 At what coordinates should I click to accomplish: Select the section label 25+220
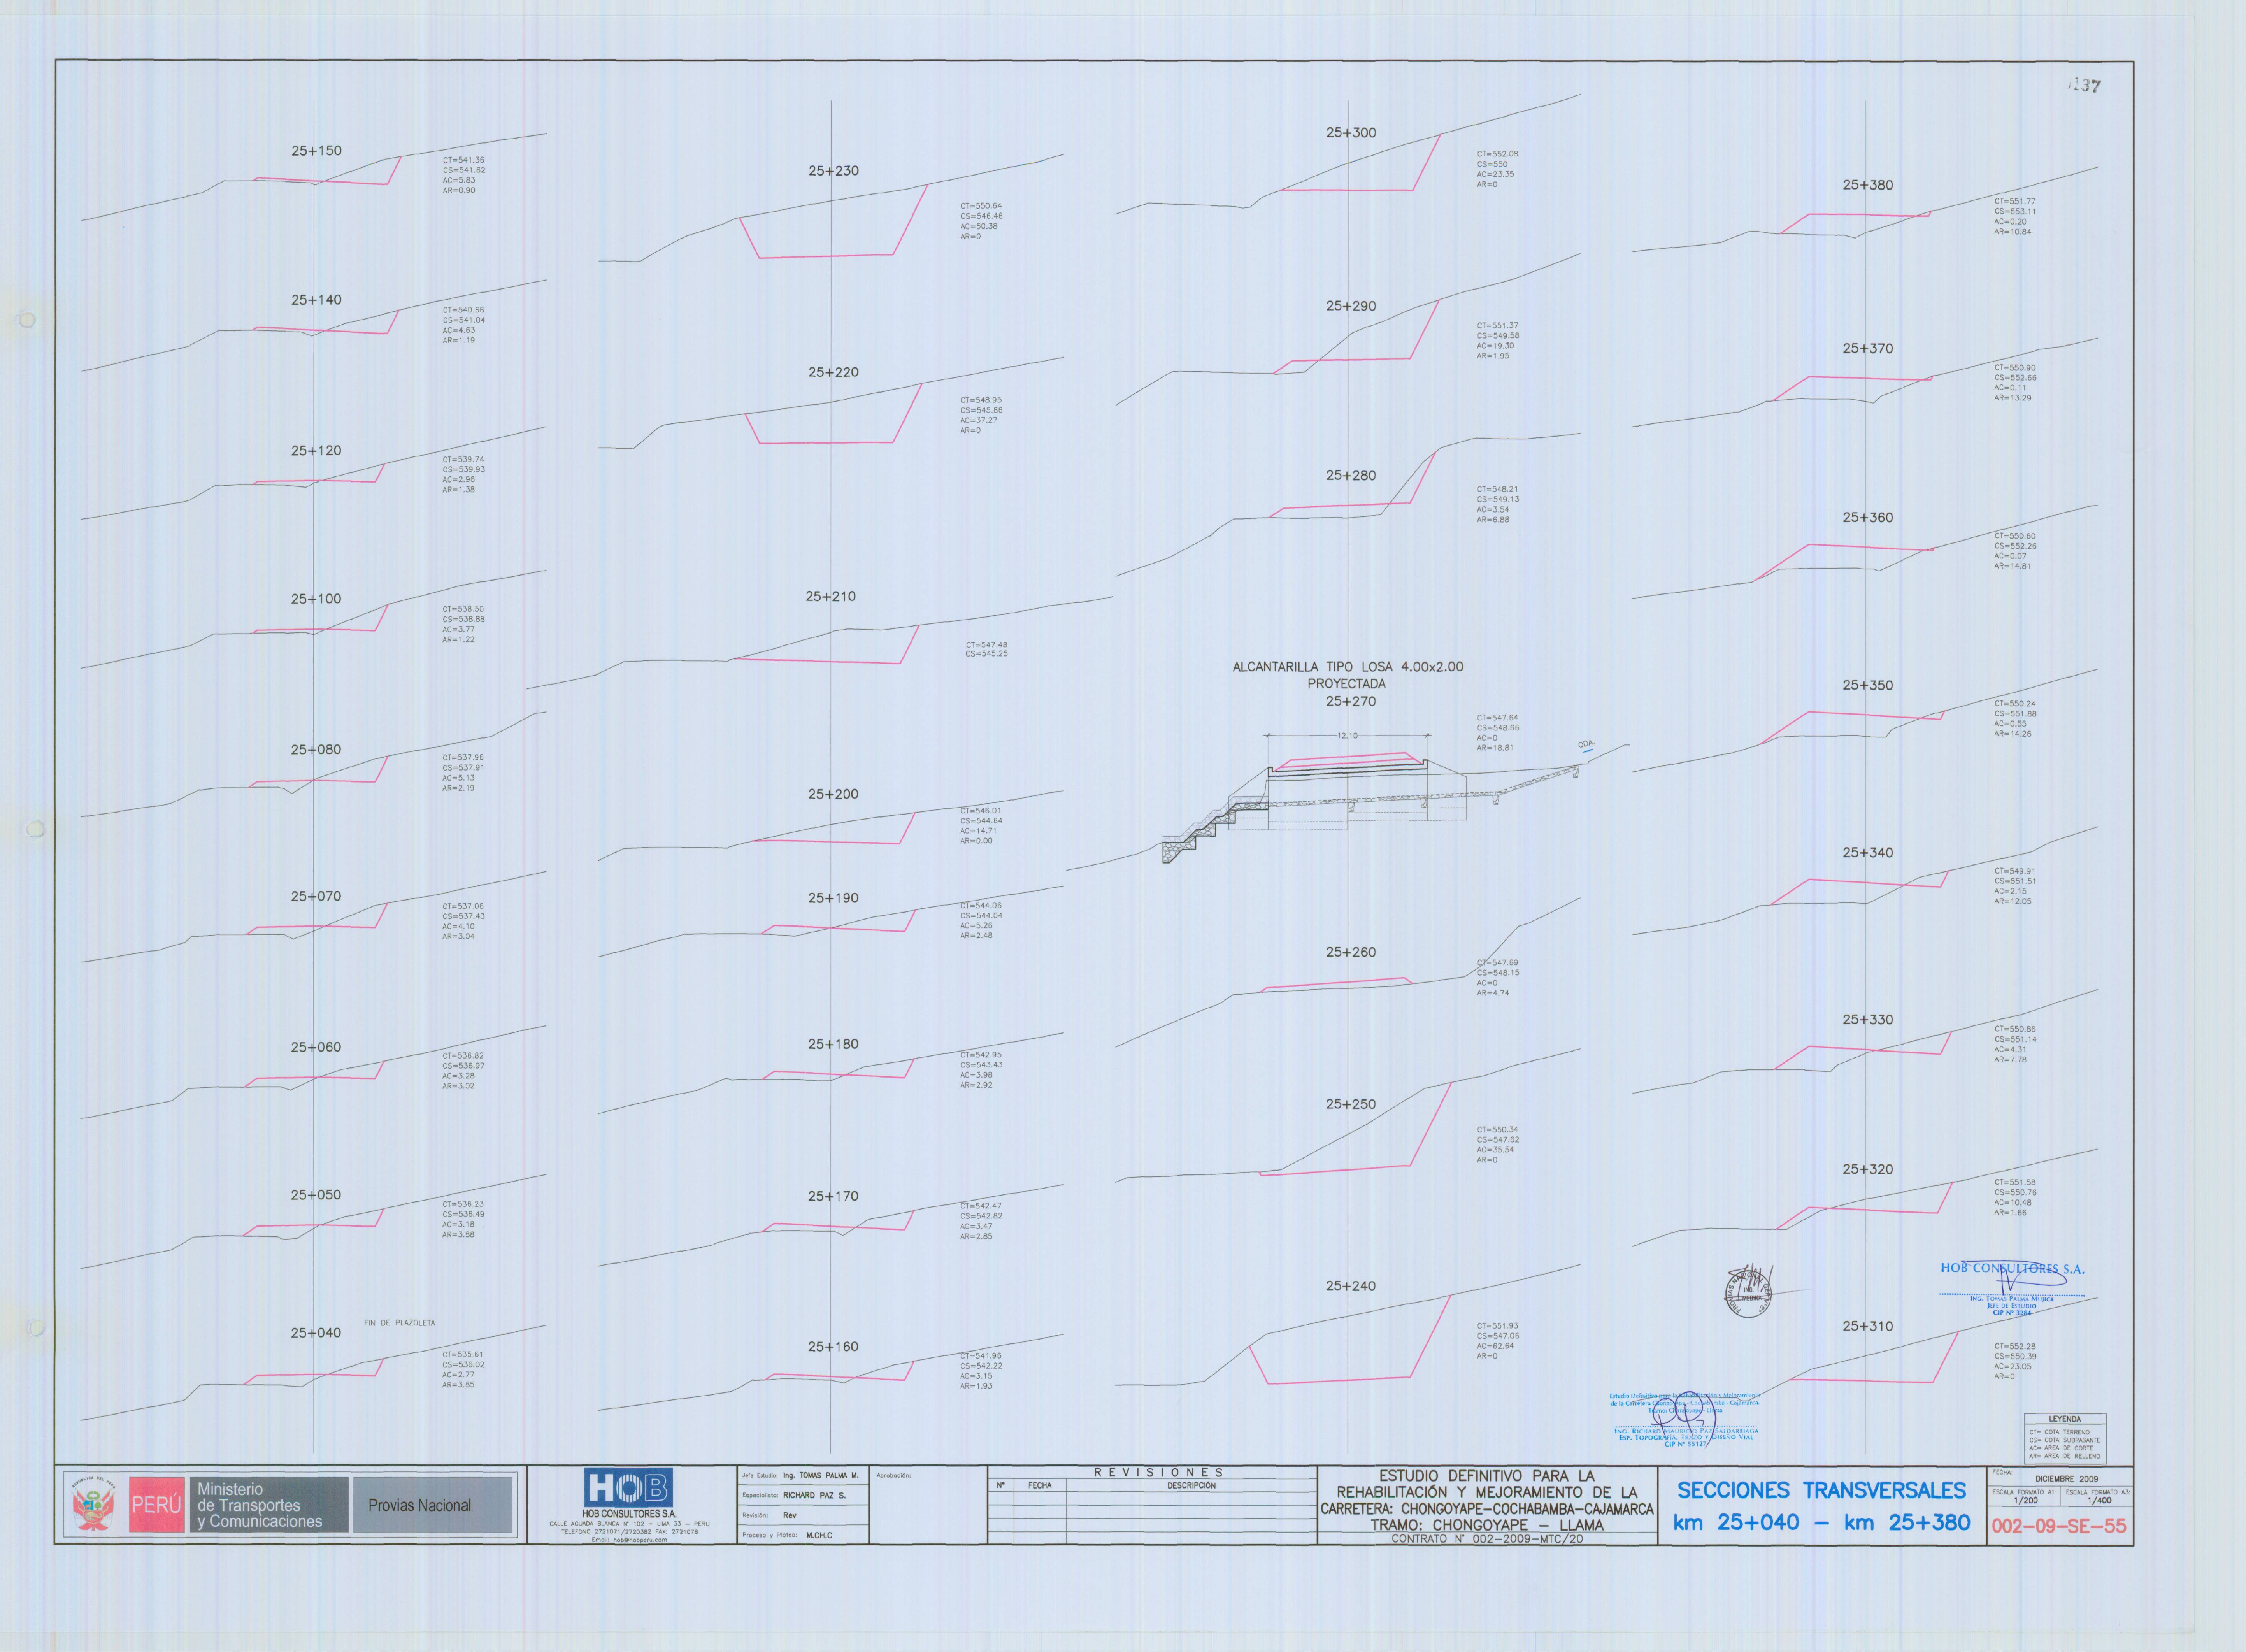point(834,372)
